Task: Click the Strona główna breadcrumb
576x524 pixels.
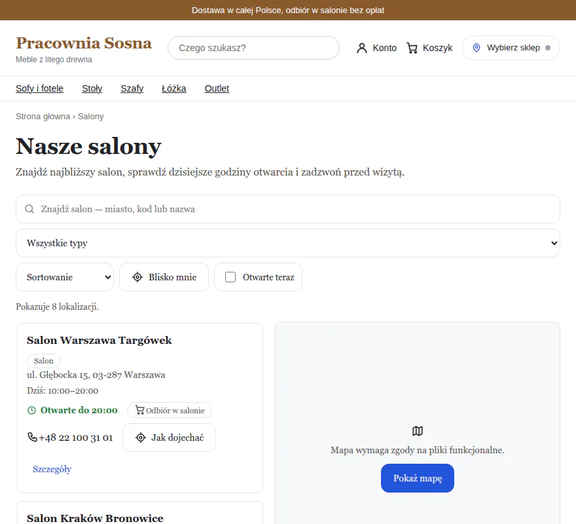Action: pos(43,117)
